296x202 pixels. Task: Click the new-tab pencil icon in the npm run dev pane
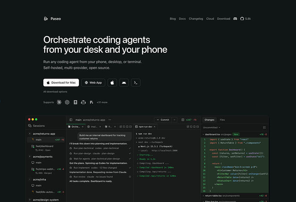(188, 127)
